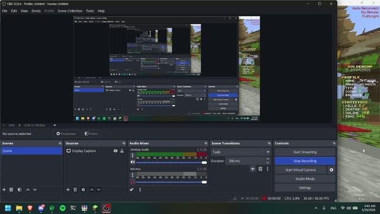380x214 pixels.
Task: Open advanced audio properties in Audio Mixer
Action: [132, 190]
